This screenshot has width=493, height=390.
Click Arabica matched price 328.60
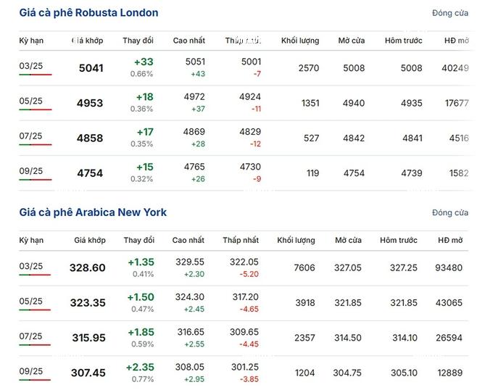88,267
